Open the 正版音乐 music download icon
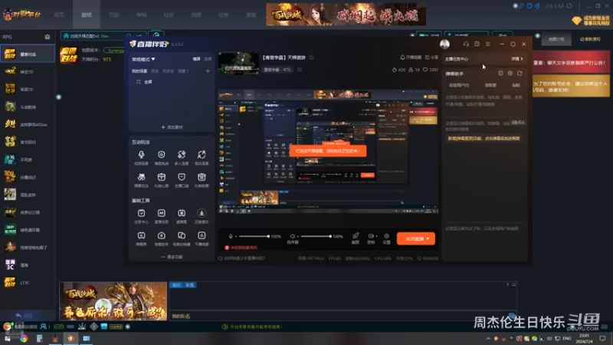 click(202, 213)
